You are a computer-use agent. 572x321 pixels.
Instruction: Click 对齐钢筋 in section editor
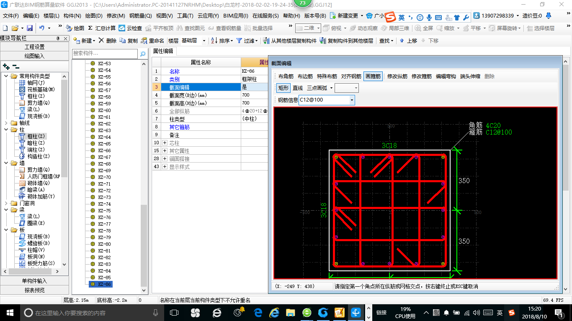click(351, 76)
